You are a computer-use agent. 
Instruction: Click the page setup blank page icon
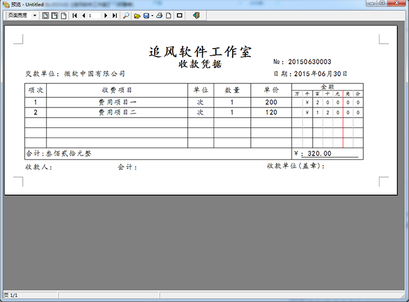168,16
